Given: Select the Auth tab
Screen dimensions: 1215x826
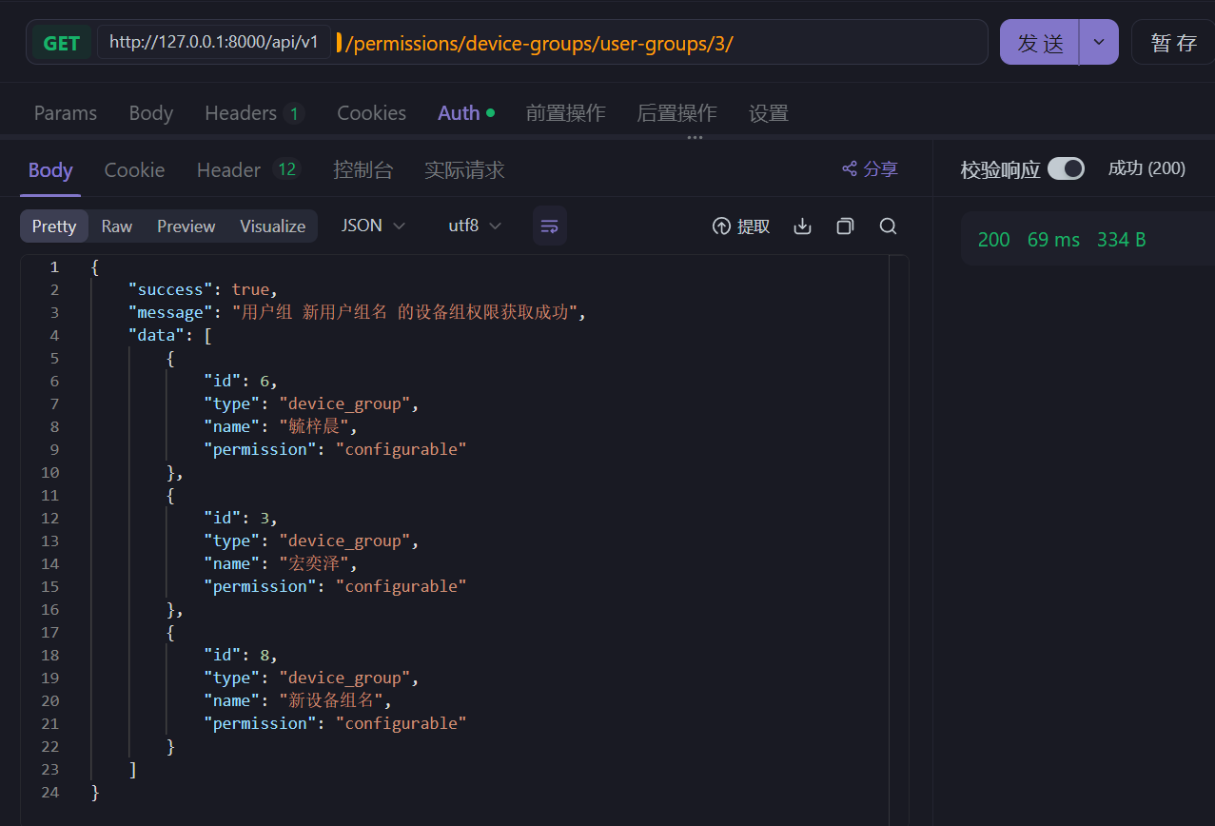Looking at the screenshot, I should [x=466, y=112].
